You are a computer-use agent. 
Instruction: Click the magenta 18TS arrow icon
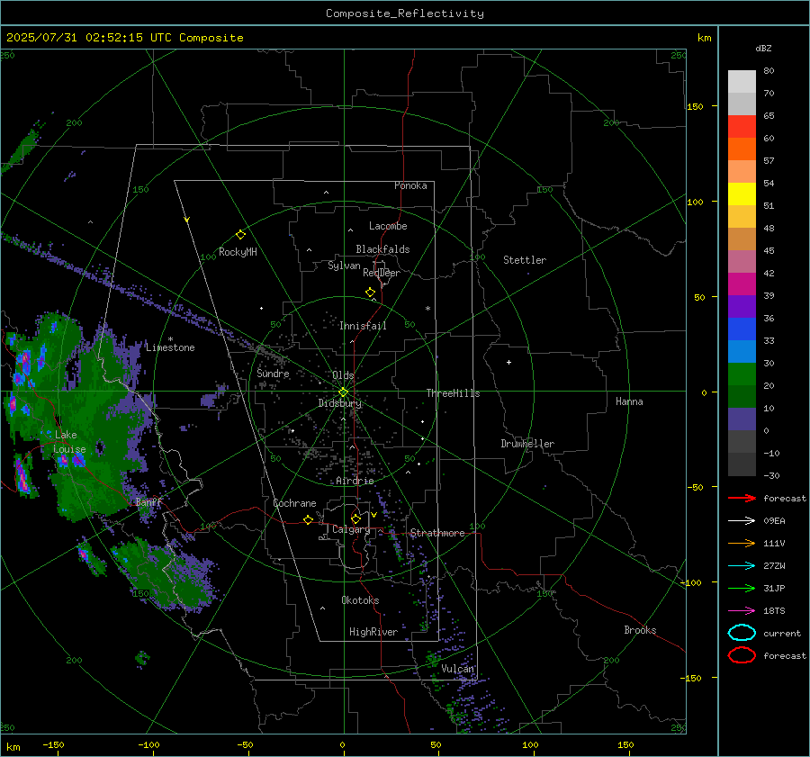tap(742, 610)
